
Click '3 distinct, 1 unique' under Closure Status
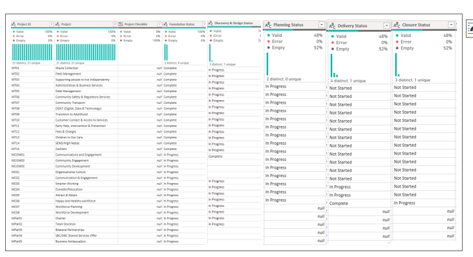click(x=412, y=80)
